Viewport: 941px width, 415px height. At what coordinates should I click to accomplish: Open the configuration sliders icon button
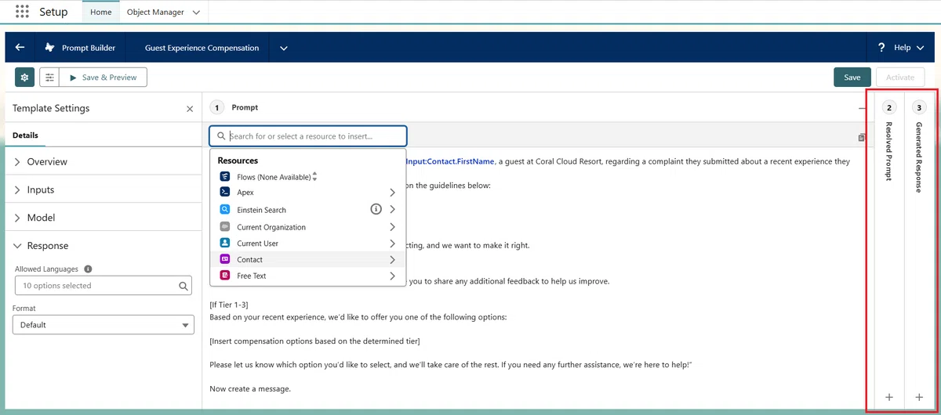tap(50, 77)
